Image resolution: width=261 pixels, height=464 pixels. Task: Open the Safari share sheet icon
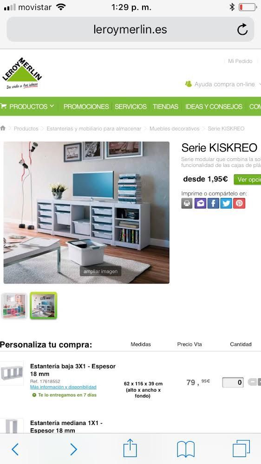click(130, 448)
